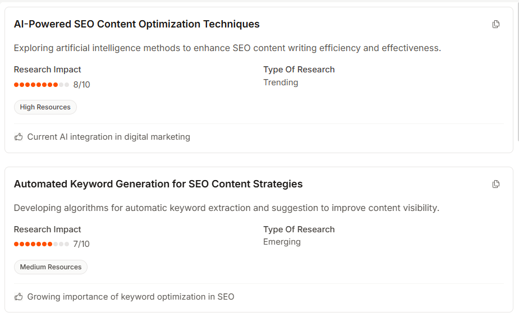
Task: Click the first card's Research Impact label
Action: click(47, 70)
